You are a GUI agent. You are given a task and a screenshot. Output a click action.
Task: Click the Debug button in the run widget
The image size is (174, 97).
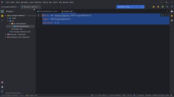tap(138, 7)
